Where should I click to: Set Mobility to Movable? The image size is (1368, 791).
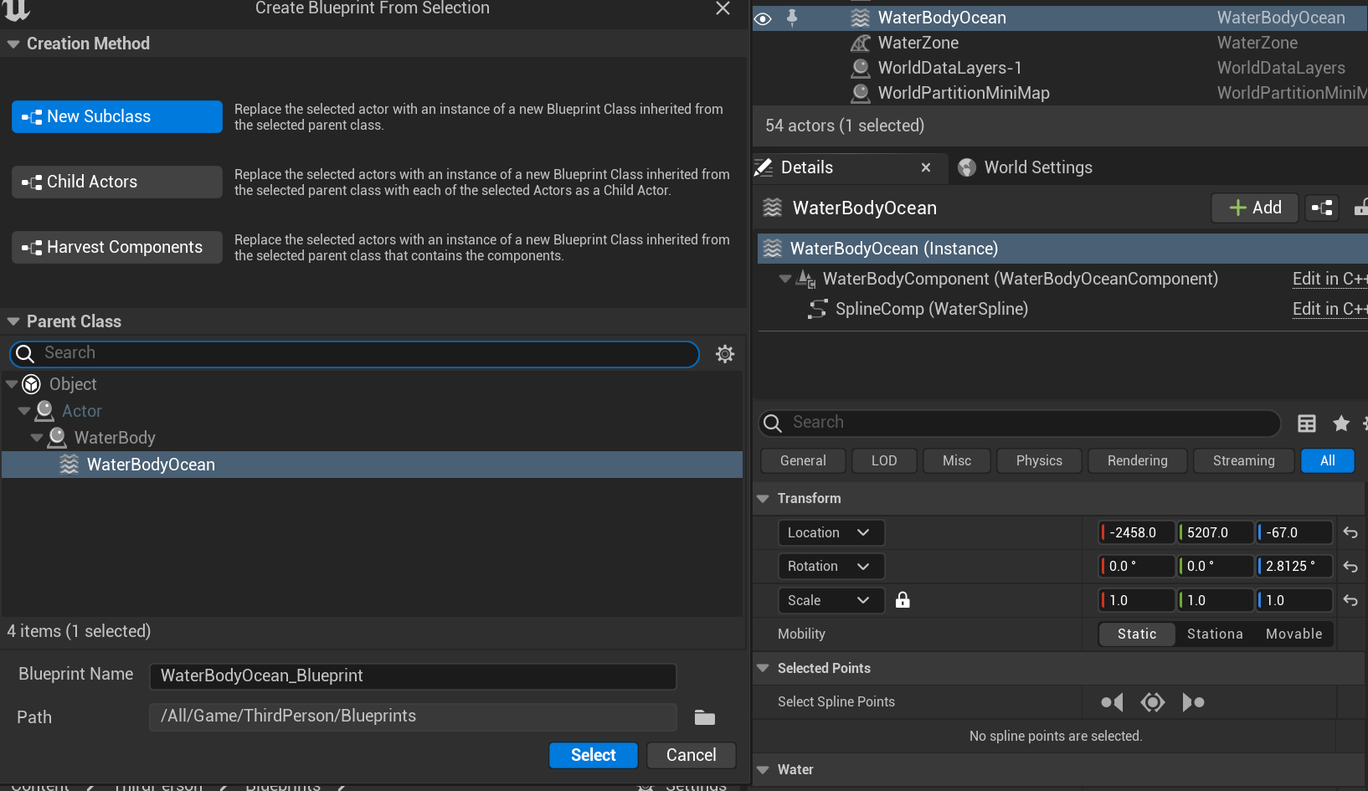1293,634
